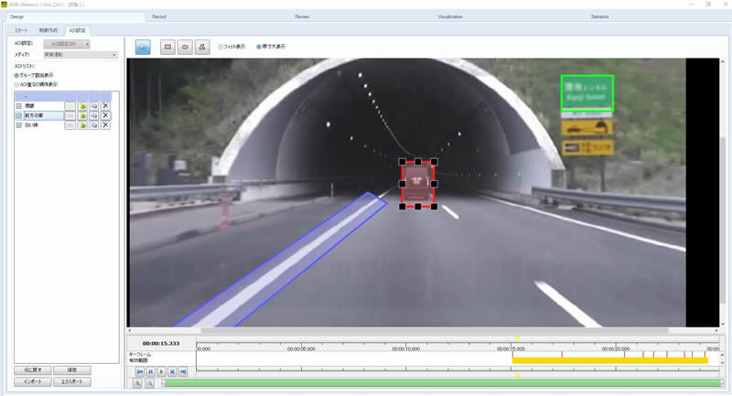
Task: Select the rectangle AOI drawing tool
Action: (167, 46)
